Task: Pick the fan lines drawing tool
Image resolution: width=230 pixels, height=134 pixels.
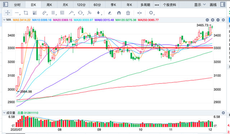Action: [x=34, y=13]
